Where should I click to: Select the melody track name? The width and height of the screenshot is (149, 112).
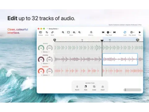coord(45,55)
